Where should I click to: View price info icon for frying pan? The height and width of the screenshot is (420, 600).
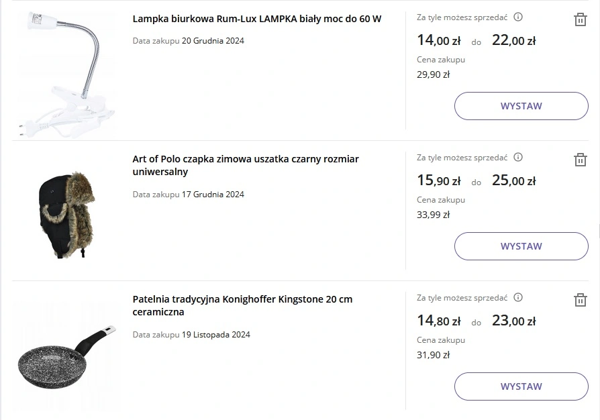(x=518, y=298)
